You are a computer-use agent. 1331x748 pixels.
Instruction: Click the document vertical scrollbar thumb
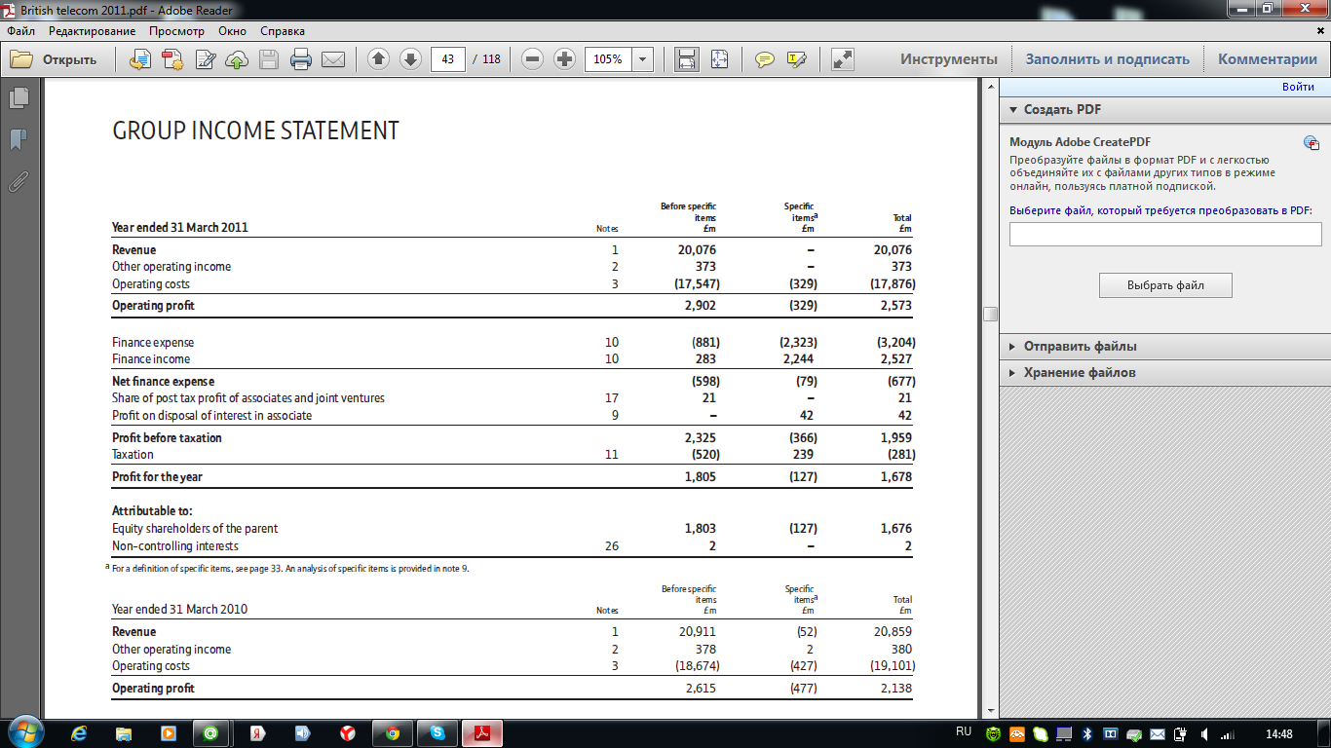point(990,314)
